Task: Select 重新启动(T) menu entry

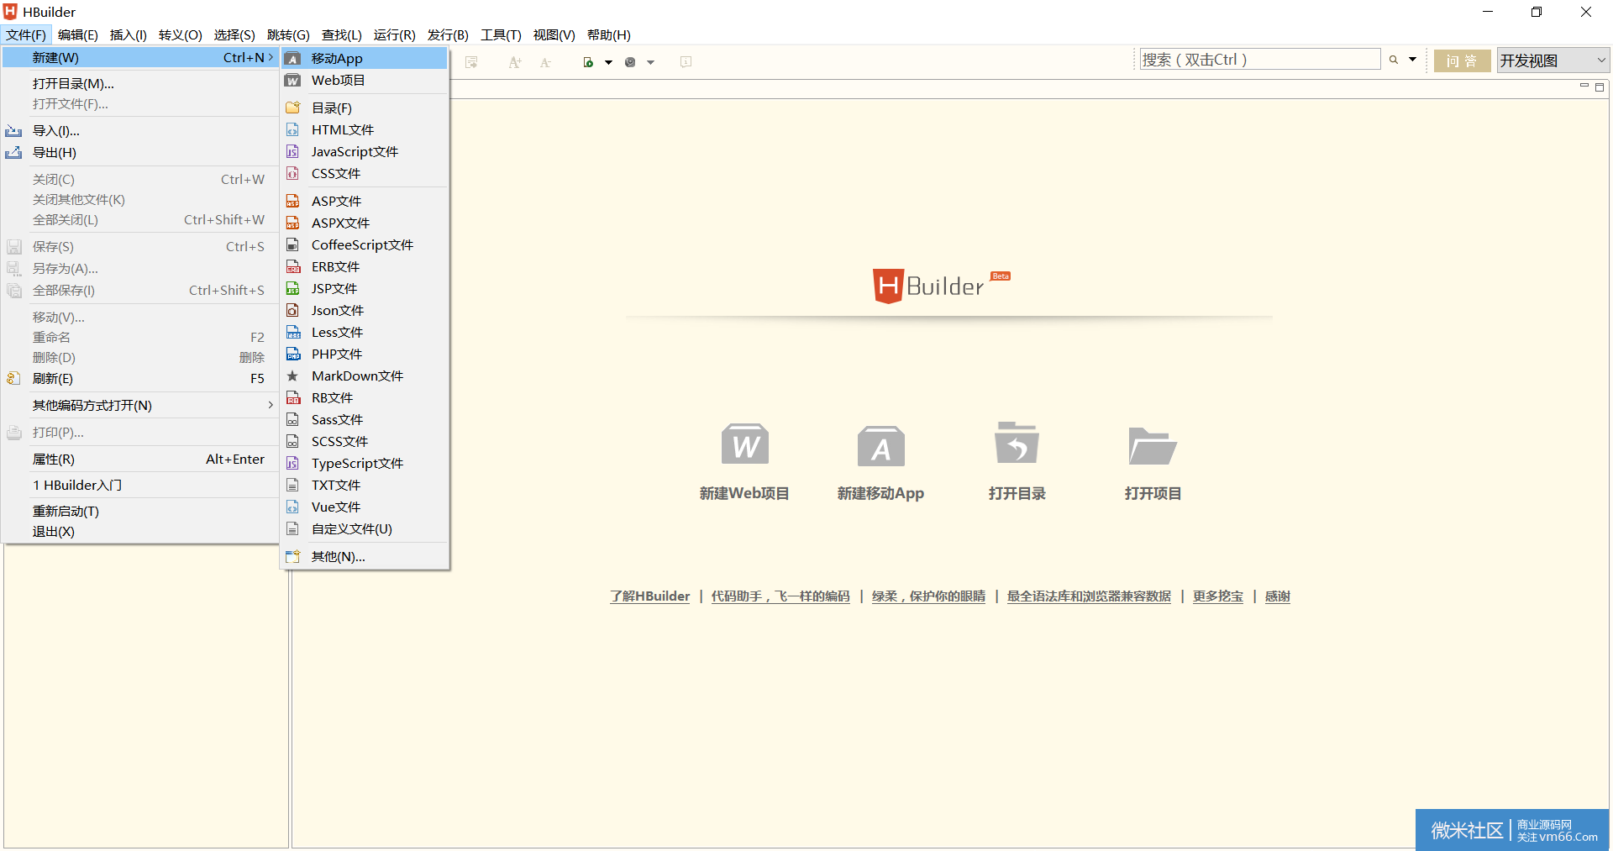Action: coord(141,511)
